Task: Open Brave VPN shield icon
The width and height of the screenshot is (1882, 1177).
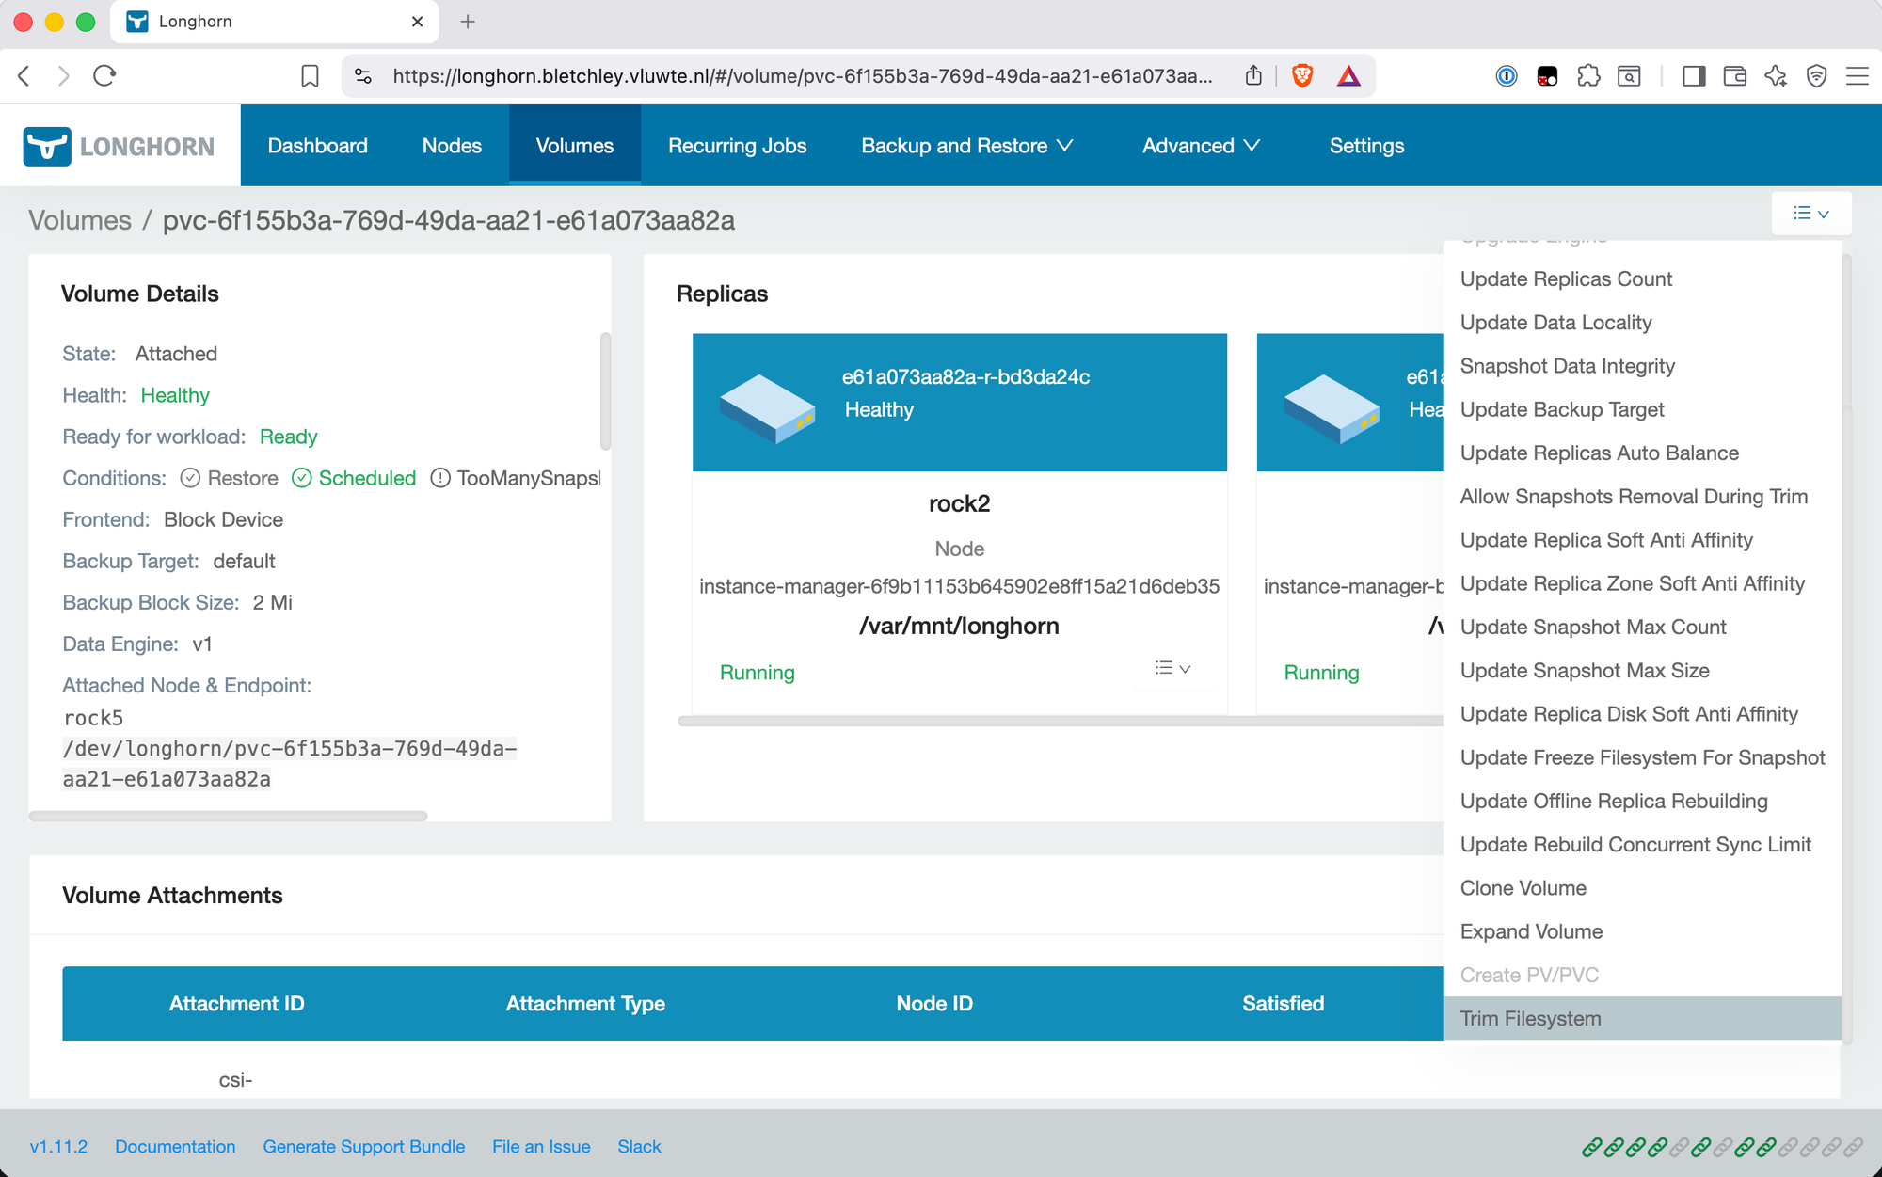Action: (1816, 75)
